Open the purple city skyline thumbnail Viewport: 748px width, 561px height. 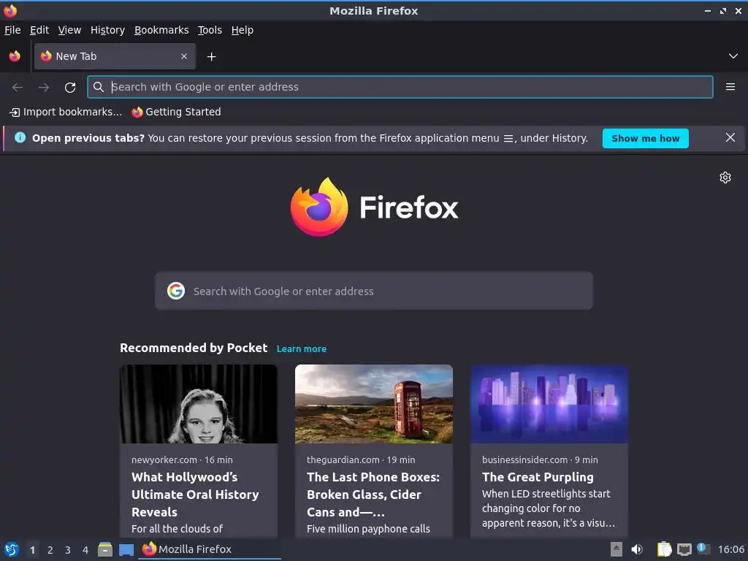click(549, 404)
